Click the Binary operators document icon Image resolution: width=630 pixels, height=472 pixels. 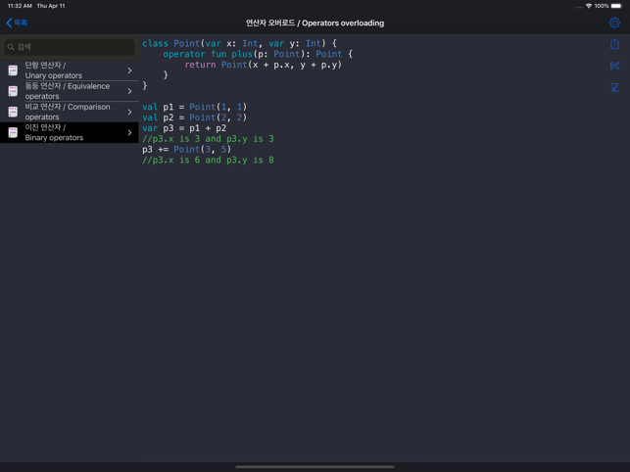(x=13, y=132)
